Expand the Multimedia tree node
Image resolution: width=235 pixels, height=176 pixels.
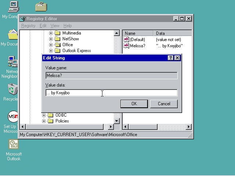pyautogui.click(x=51, y=33)
